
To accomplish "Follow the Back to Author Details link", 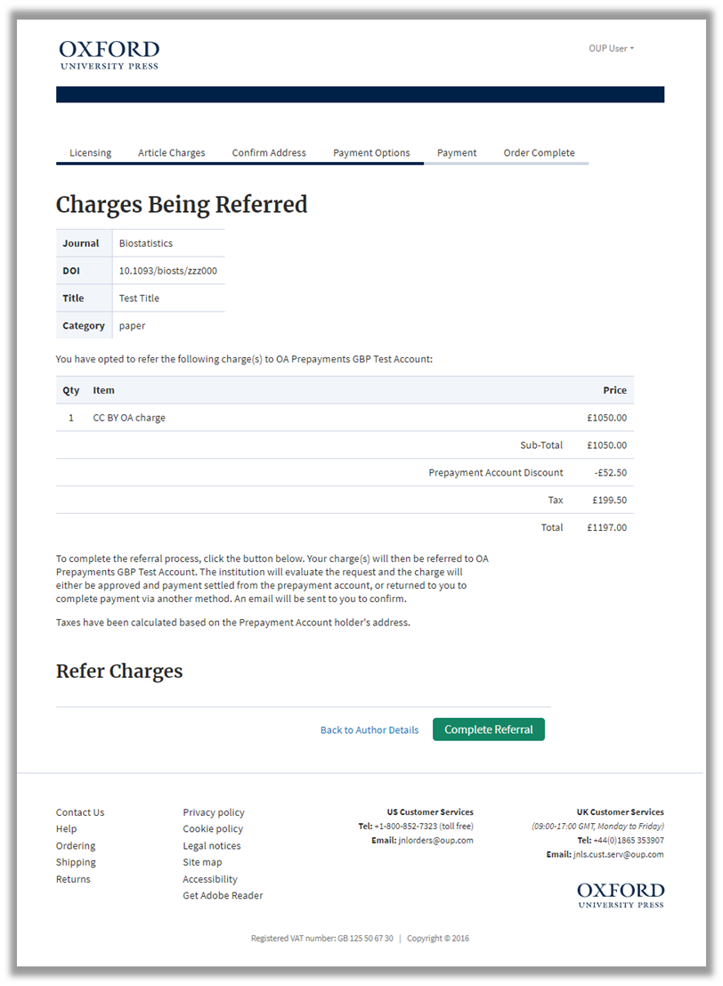I will point(369,729).
